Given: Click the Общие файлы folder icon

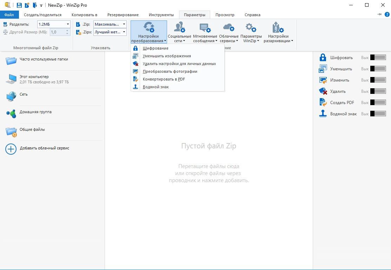Looking at the screenshot, I should click(x=11, y=132).
